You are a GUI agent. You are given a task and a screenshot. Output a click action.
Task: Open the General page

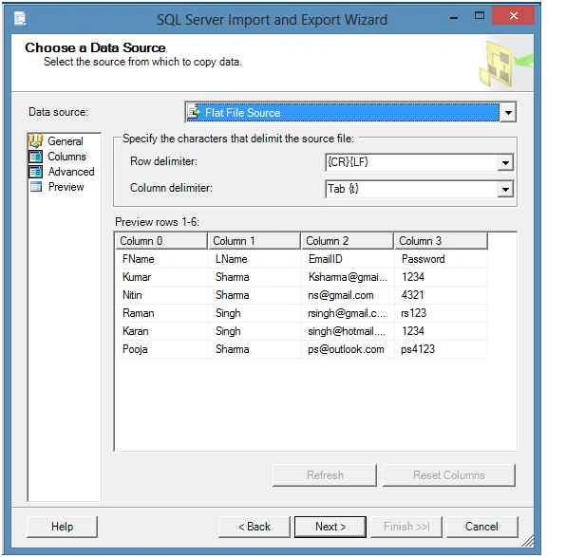pos(66,141)
